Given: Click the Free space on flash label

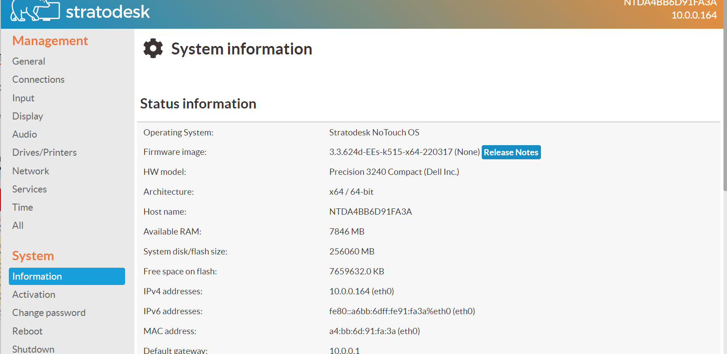Looking at the screenshot, I should click(x=180, y=271).
